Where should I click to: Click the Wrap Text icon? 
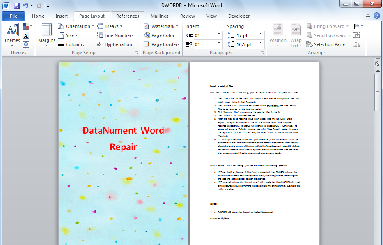pos(296,35)
